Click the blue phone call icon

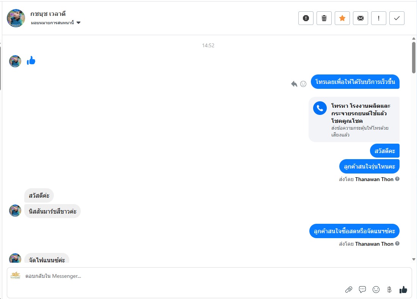pos(320,108)
